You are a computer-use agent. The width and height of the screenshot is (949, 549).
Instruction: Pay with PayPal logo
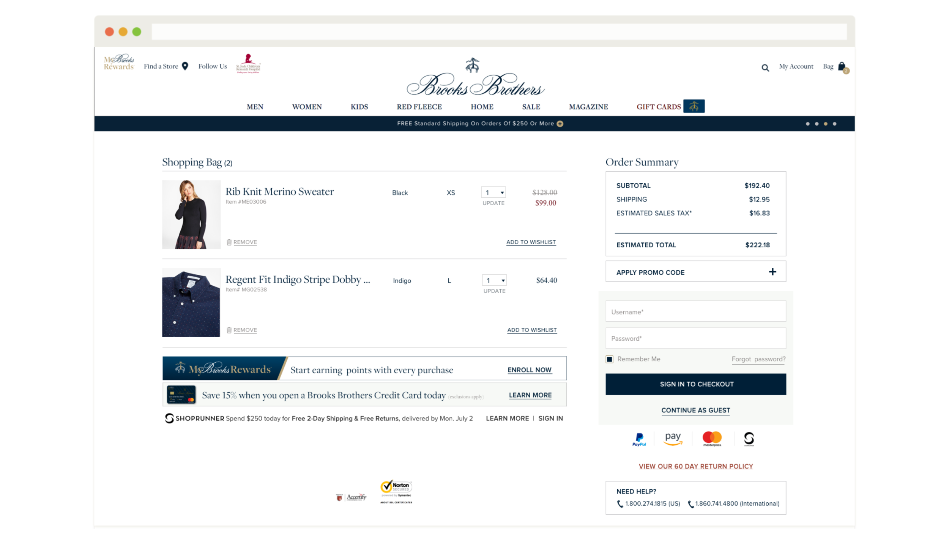point(639,440)
